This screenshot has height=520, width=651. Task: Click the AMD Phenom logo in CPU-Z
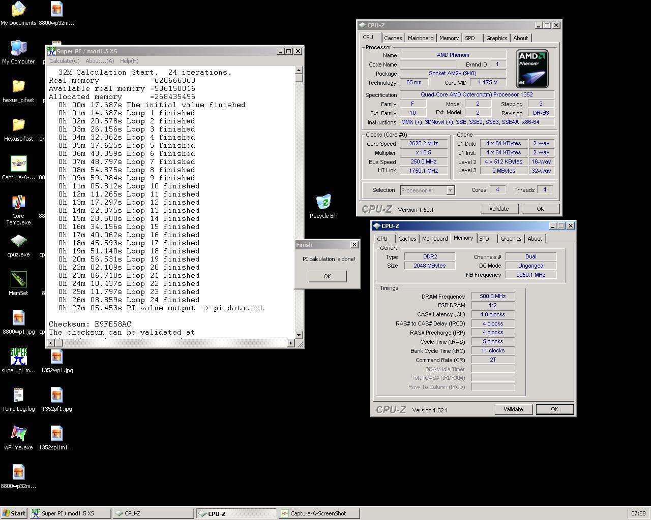coord(532,69)
